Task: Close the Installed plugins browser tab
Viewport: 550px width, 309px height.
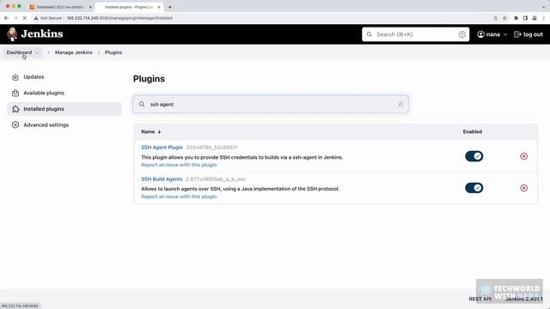Action: pyautogui.click(x=158, y=7)
